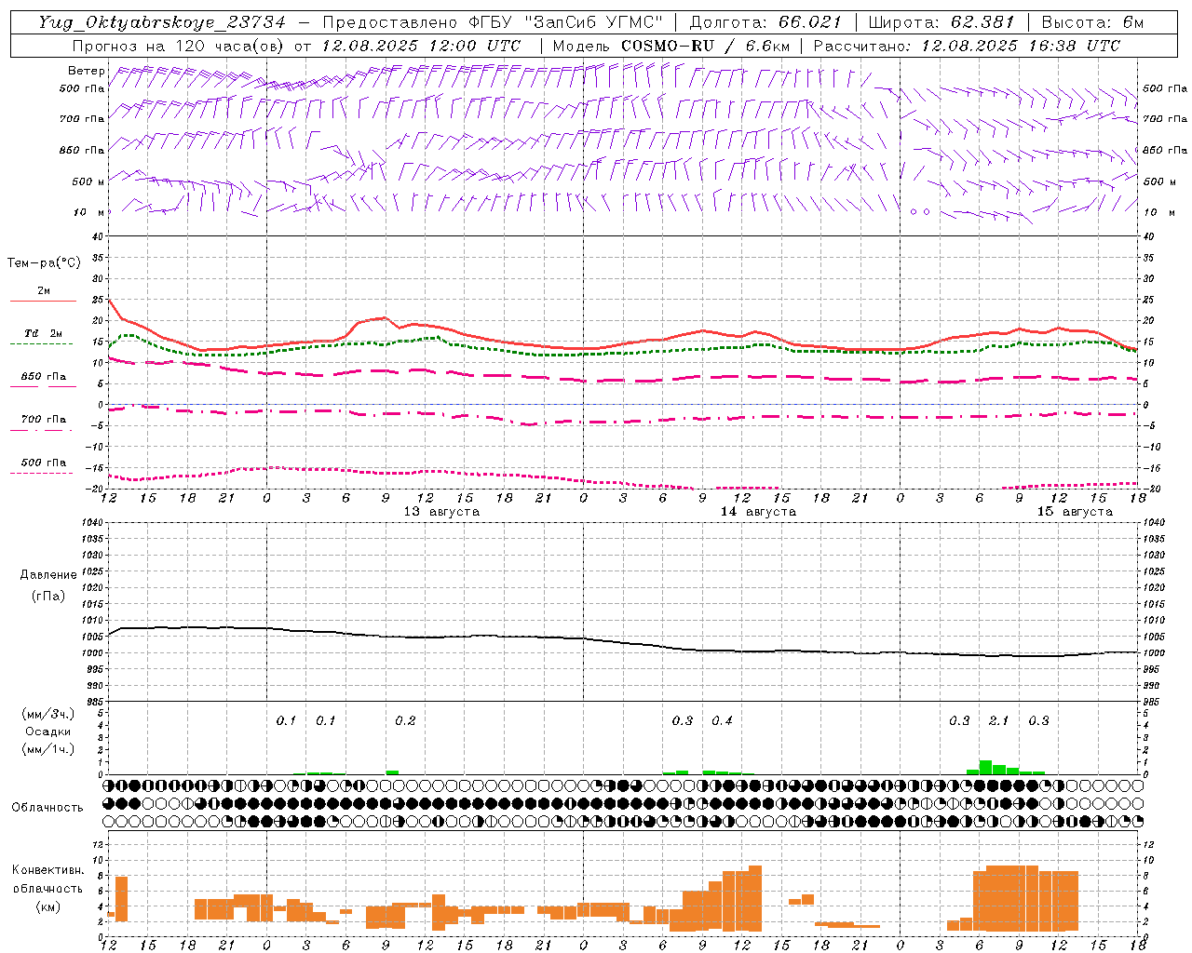This screenshot has width=1192, height=953.
Task: Click the (гПа) unit label under Давление
Action: point(47,596)
